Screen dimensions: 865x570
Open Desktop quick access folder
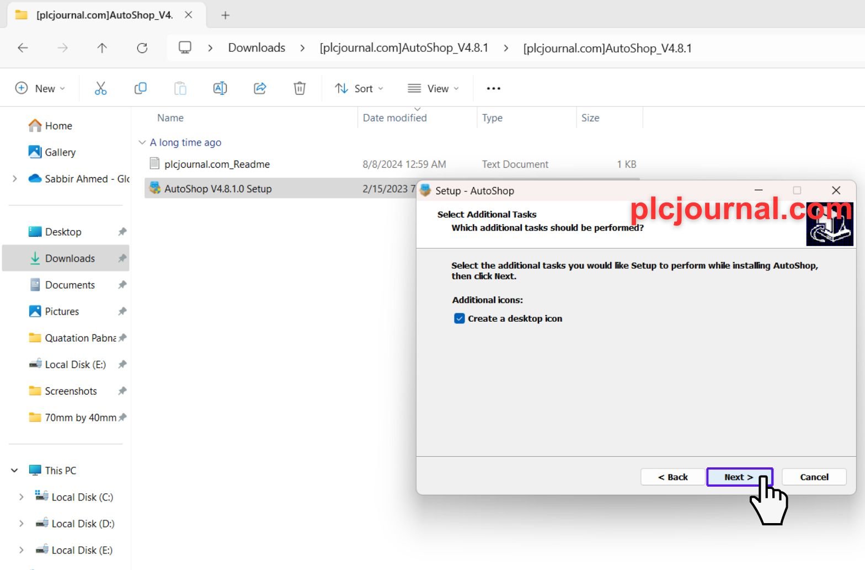click(55, 232)
